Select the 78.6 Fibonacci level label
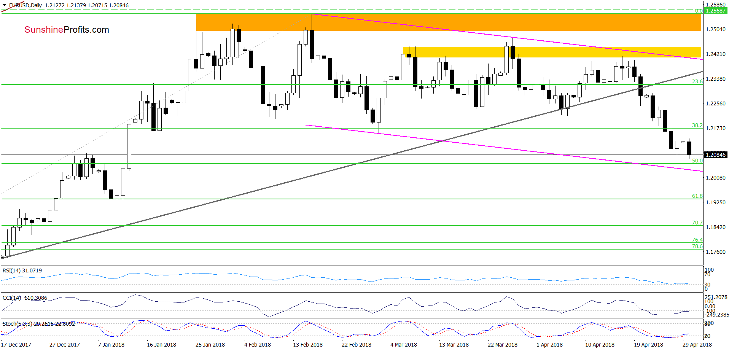Image resolution: width=729 pixels, height=350 pixels. (x=697, y=246)
